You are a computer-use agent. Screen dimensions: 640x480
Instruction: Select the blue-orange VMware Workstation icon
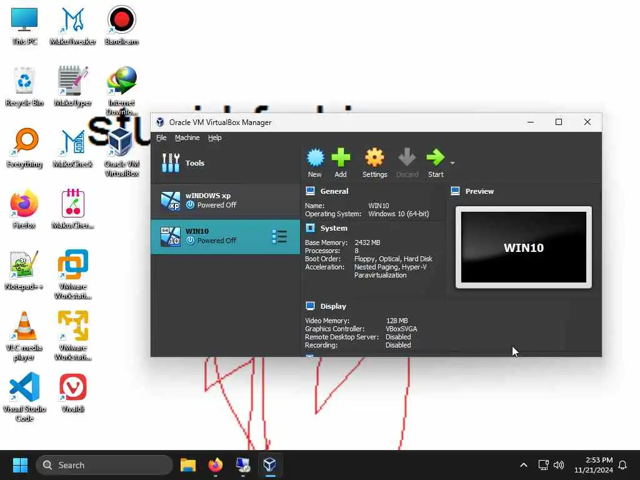click(x=72, y=275)
